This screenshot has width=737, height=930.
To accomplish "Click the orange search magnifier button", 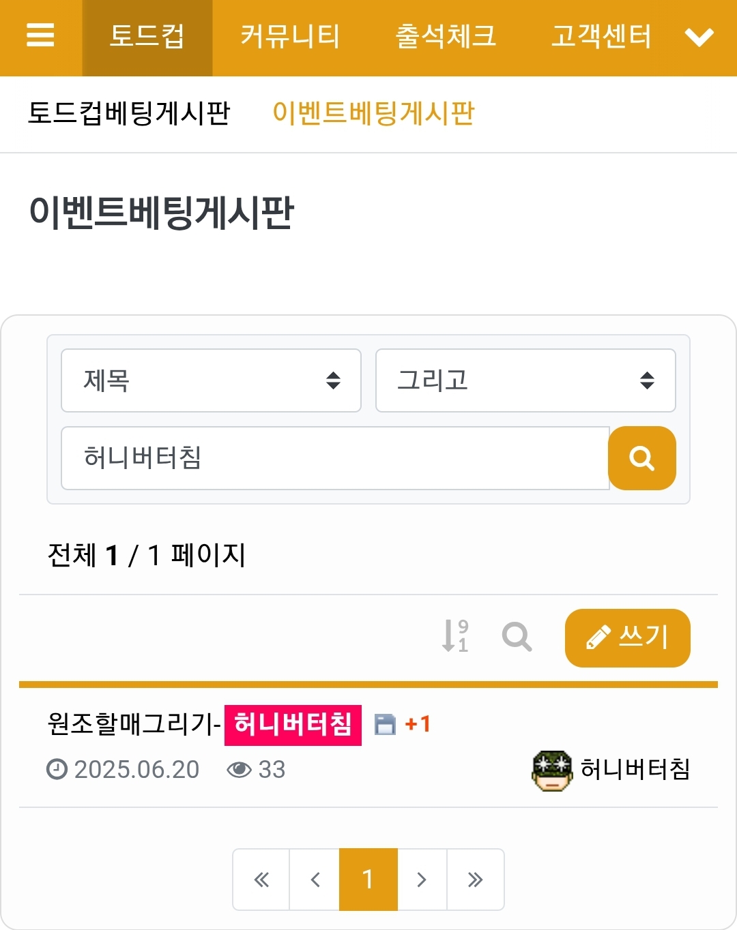I will (x=641, y=458).
